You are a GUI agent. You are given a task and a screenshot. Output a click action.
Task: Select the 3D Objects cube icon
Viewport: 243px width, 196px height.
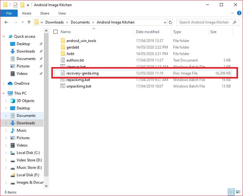(13, 101)
